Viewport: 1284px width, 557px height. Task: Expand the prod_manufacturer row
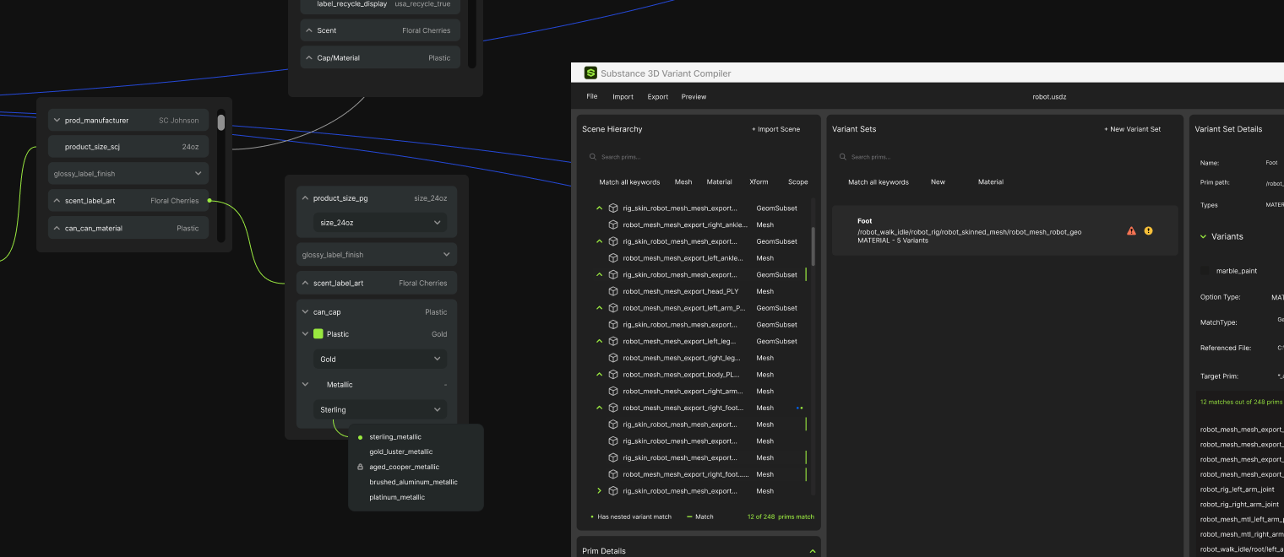(x=56, y=121)
